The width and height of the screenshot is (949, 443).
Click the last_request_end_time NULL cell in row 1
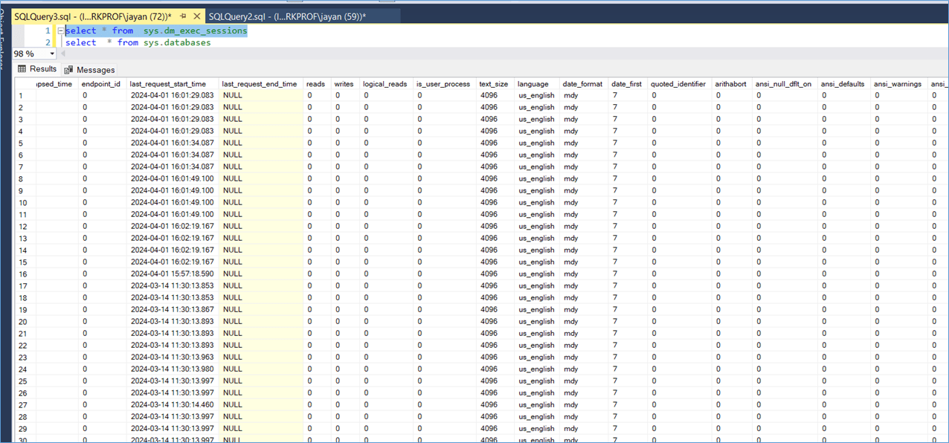[260, 95]
